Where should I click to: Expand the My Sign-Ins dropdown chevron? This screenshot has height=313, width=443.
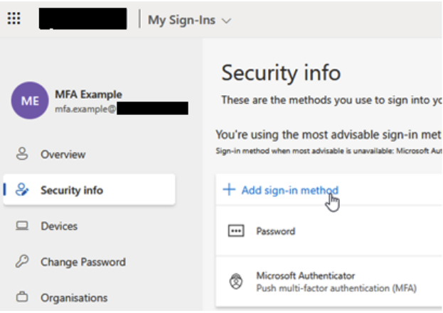pyautogui.click(x=227, y=21)
